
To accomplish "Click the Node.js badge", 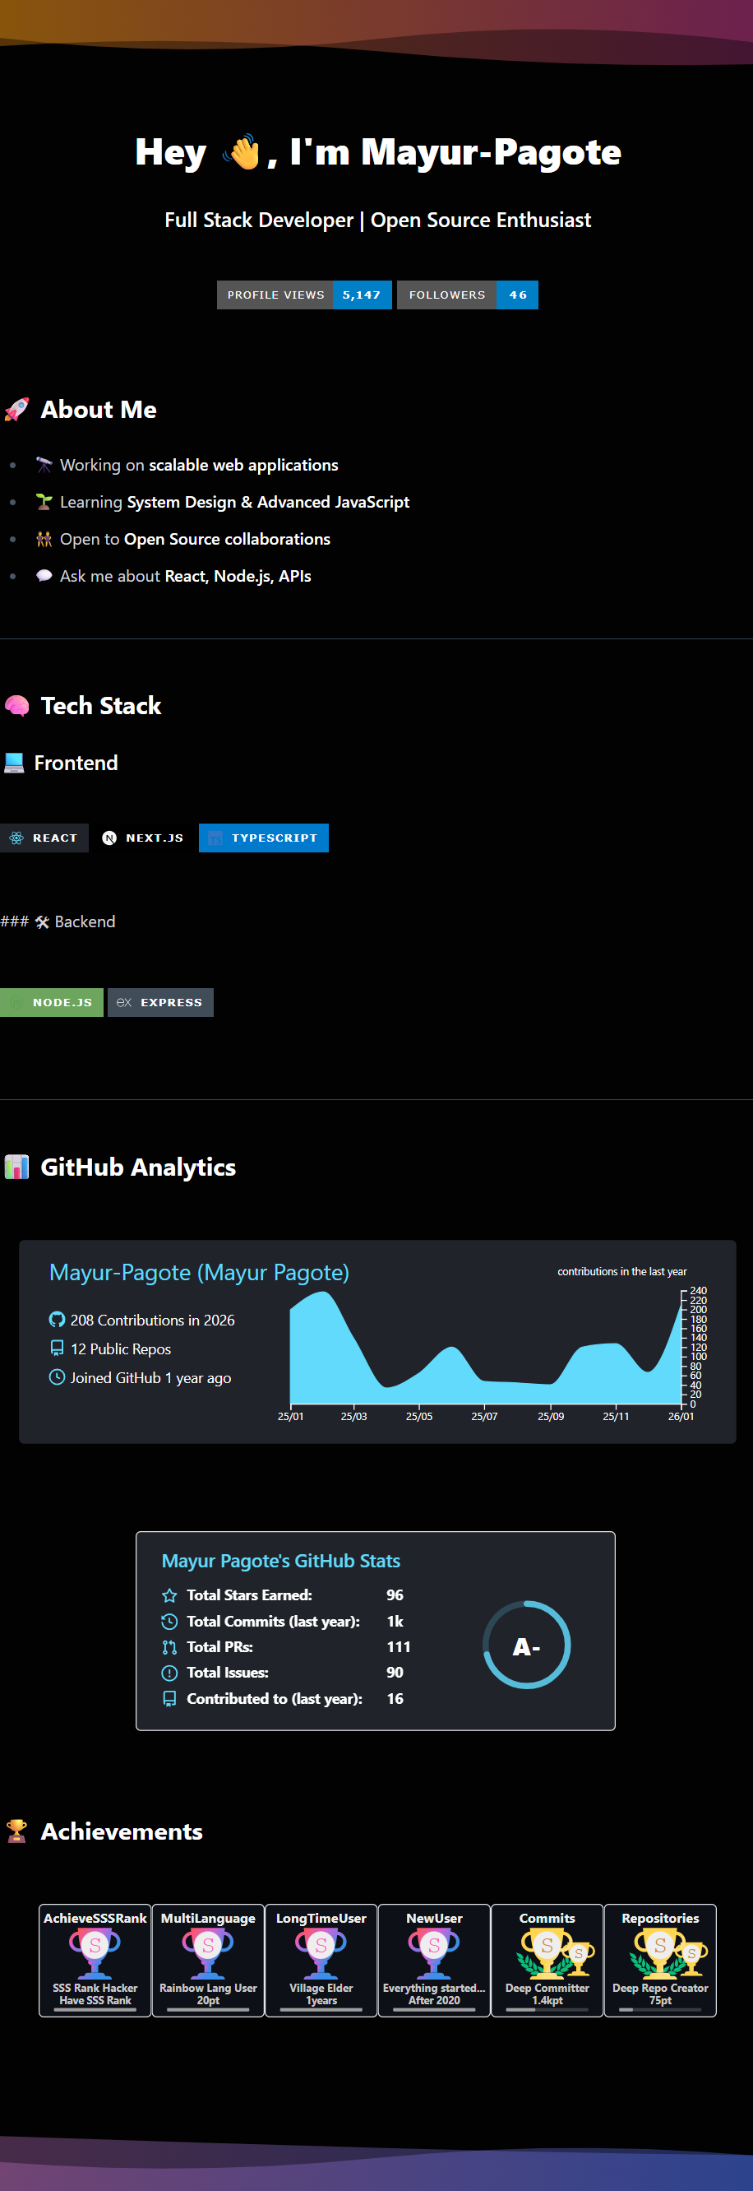I will (x=52, y=1003).
